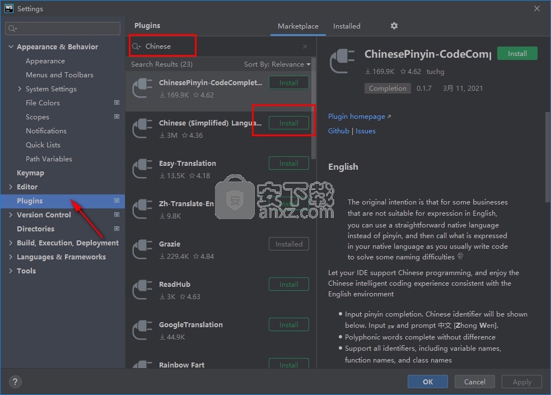551x395 pixels.
Task: Confirm settings with OK button
Action: click(x=428, y=382)
